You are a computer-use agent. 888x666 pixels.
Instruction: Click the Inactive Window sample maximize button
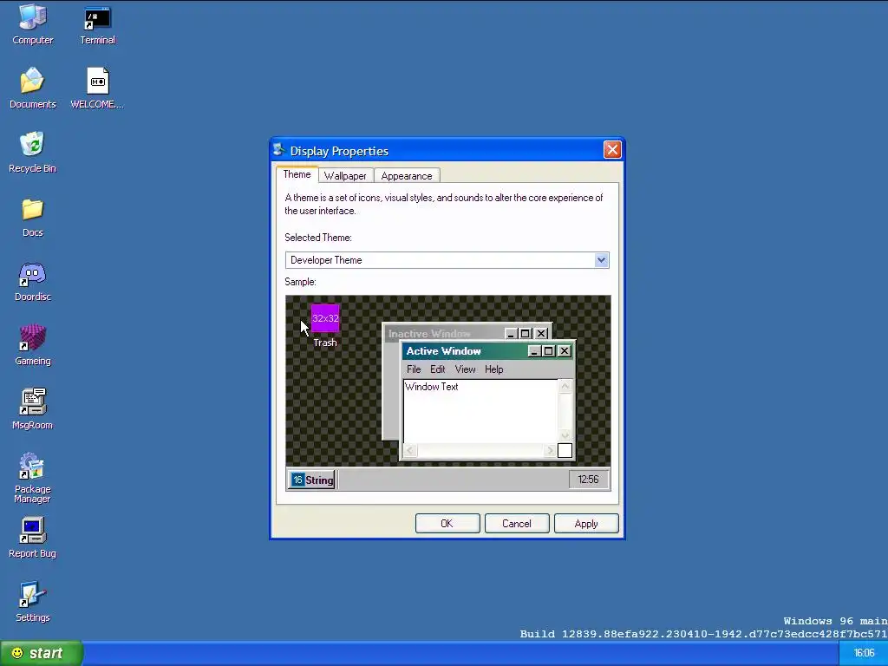[x=525, y=334]
